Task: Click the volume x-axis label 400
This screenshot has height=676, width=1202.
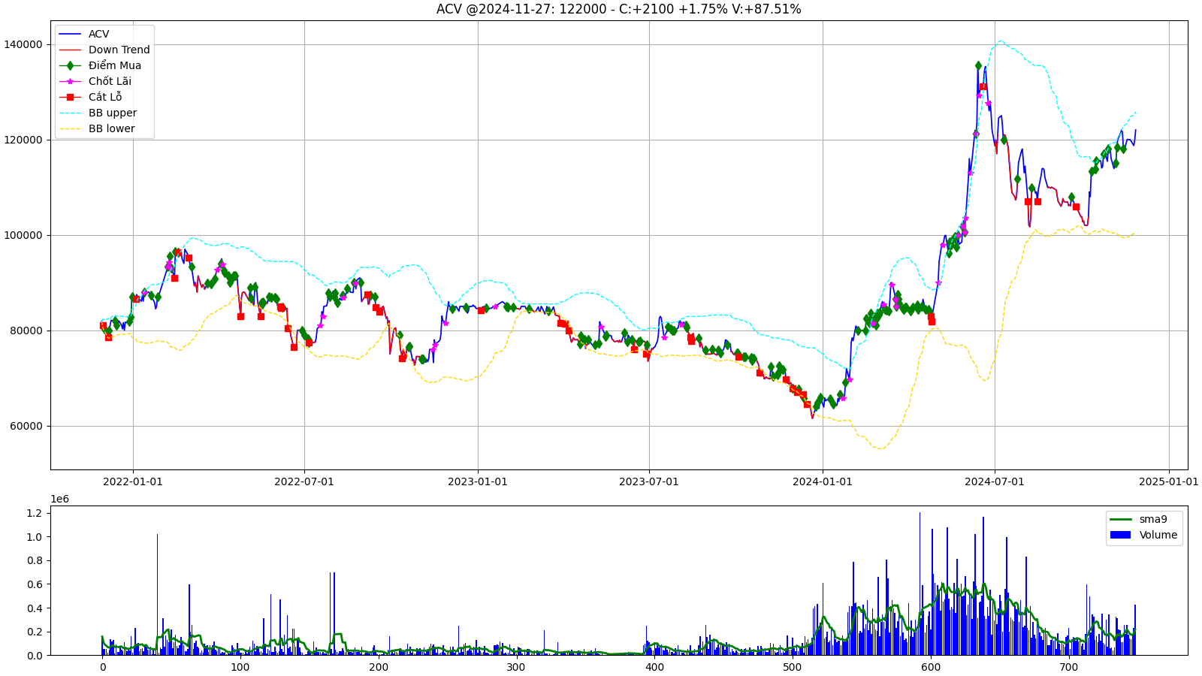Action: 654,667
